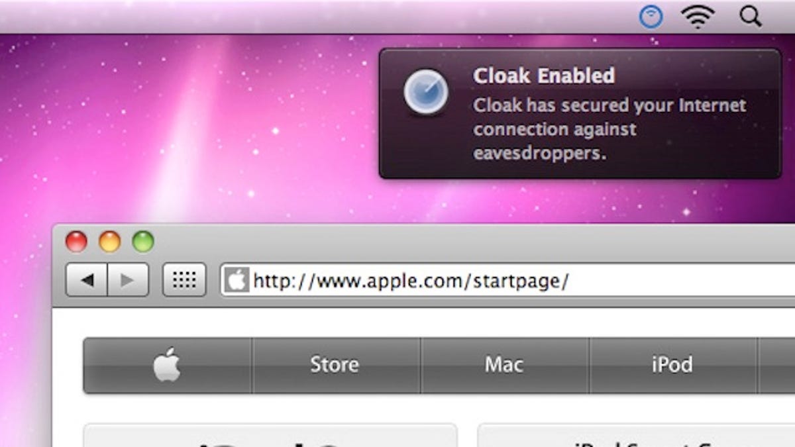
Task: Go forward with Safari forward arrow
Action: 128,280
